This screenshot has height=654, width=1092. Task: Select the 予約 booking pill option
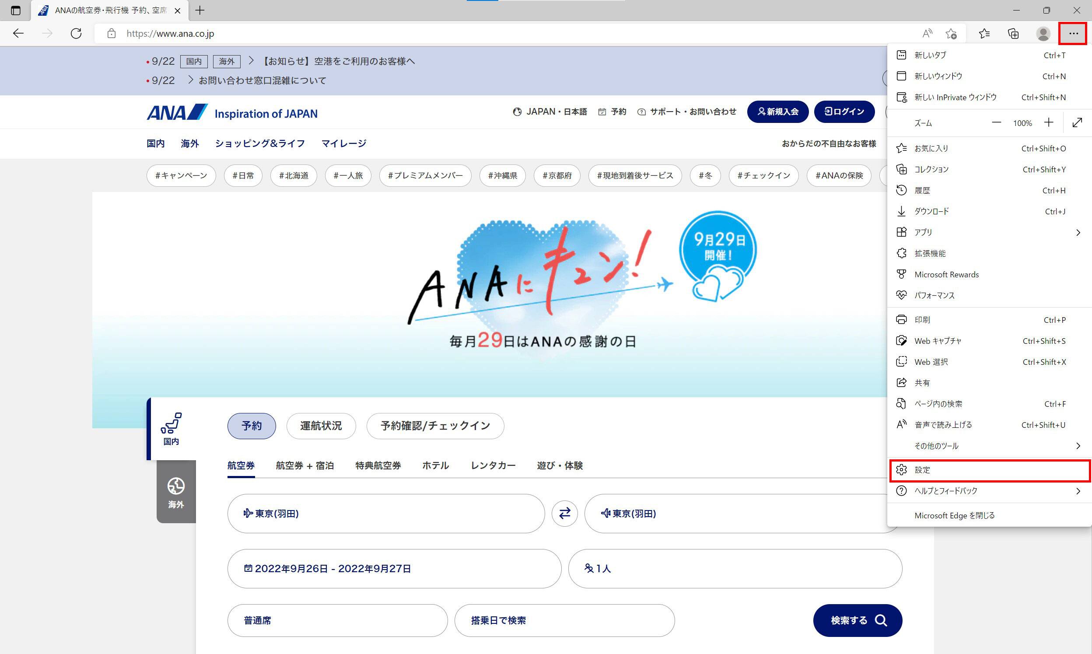click(251, 426)
